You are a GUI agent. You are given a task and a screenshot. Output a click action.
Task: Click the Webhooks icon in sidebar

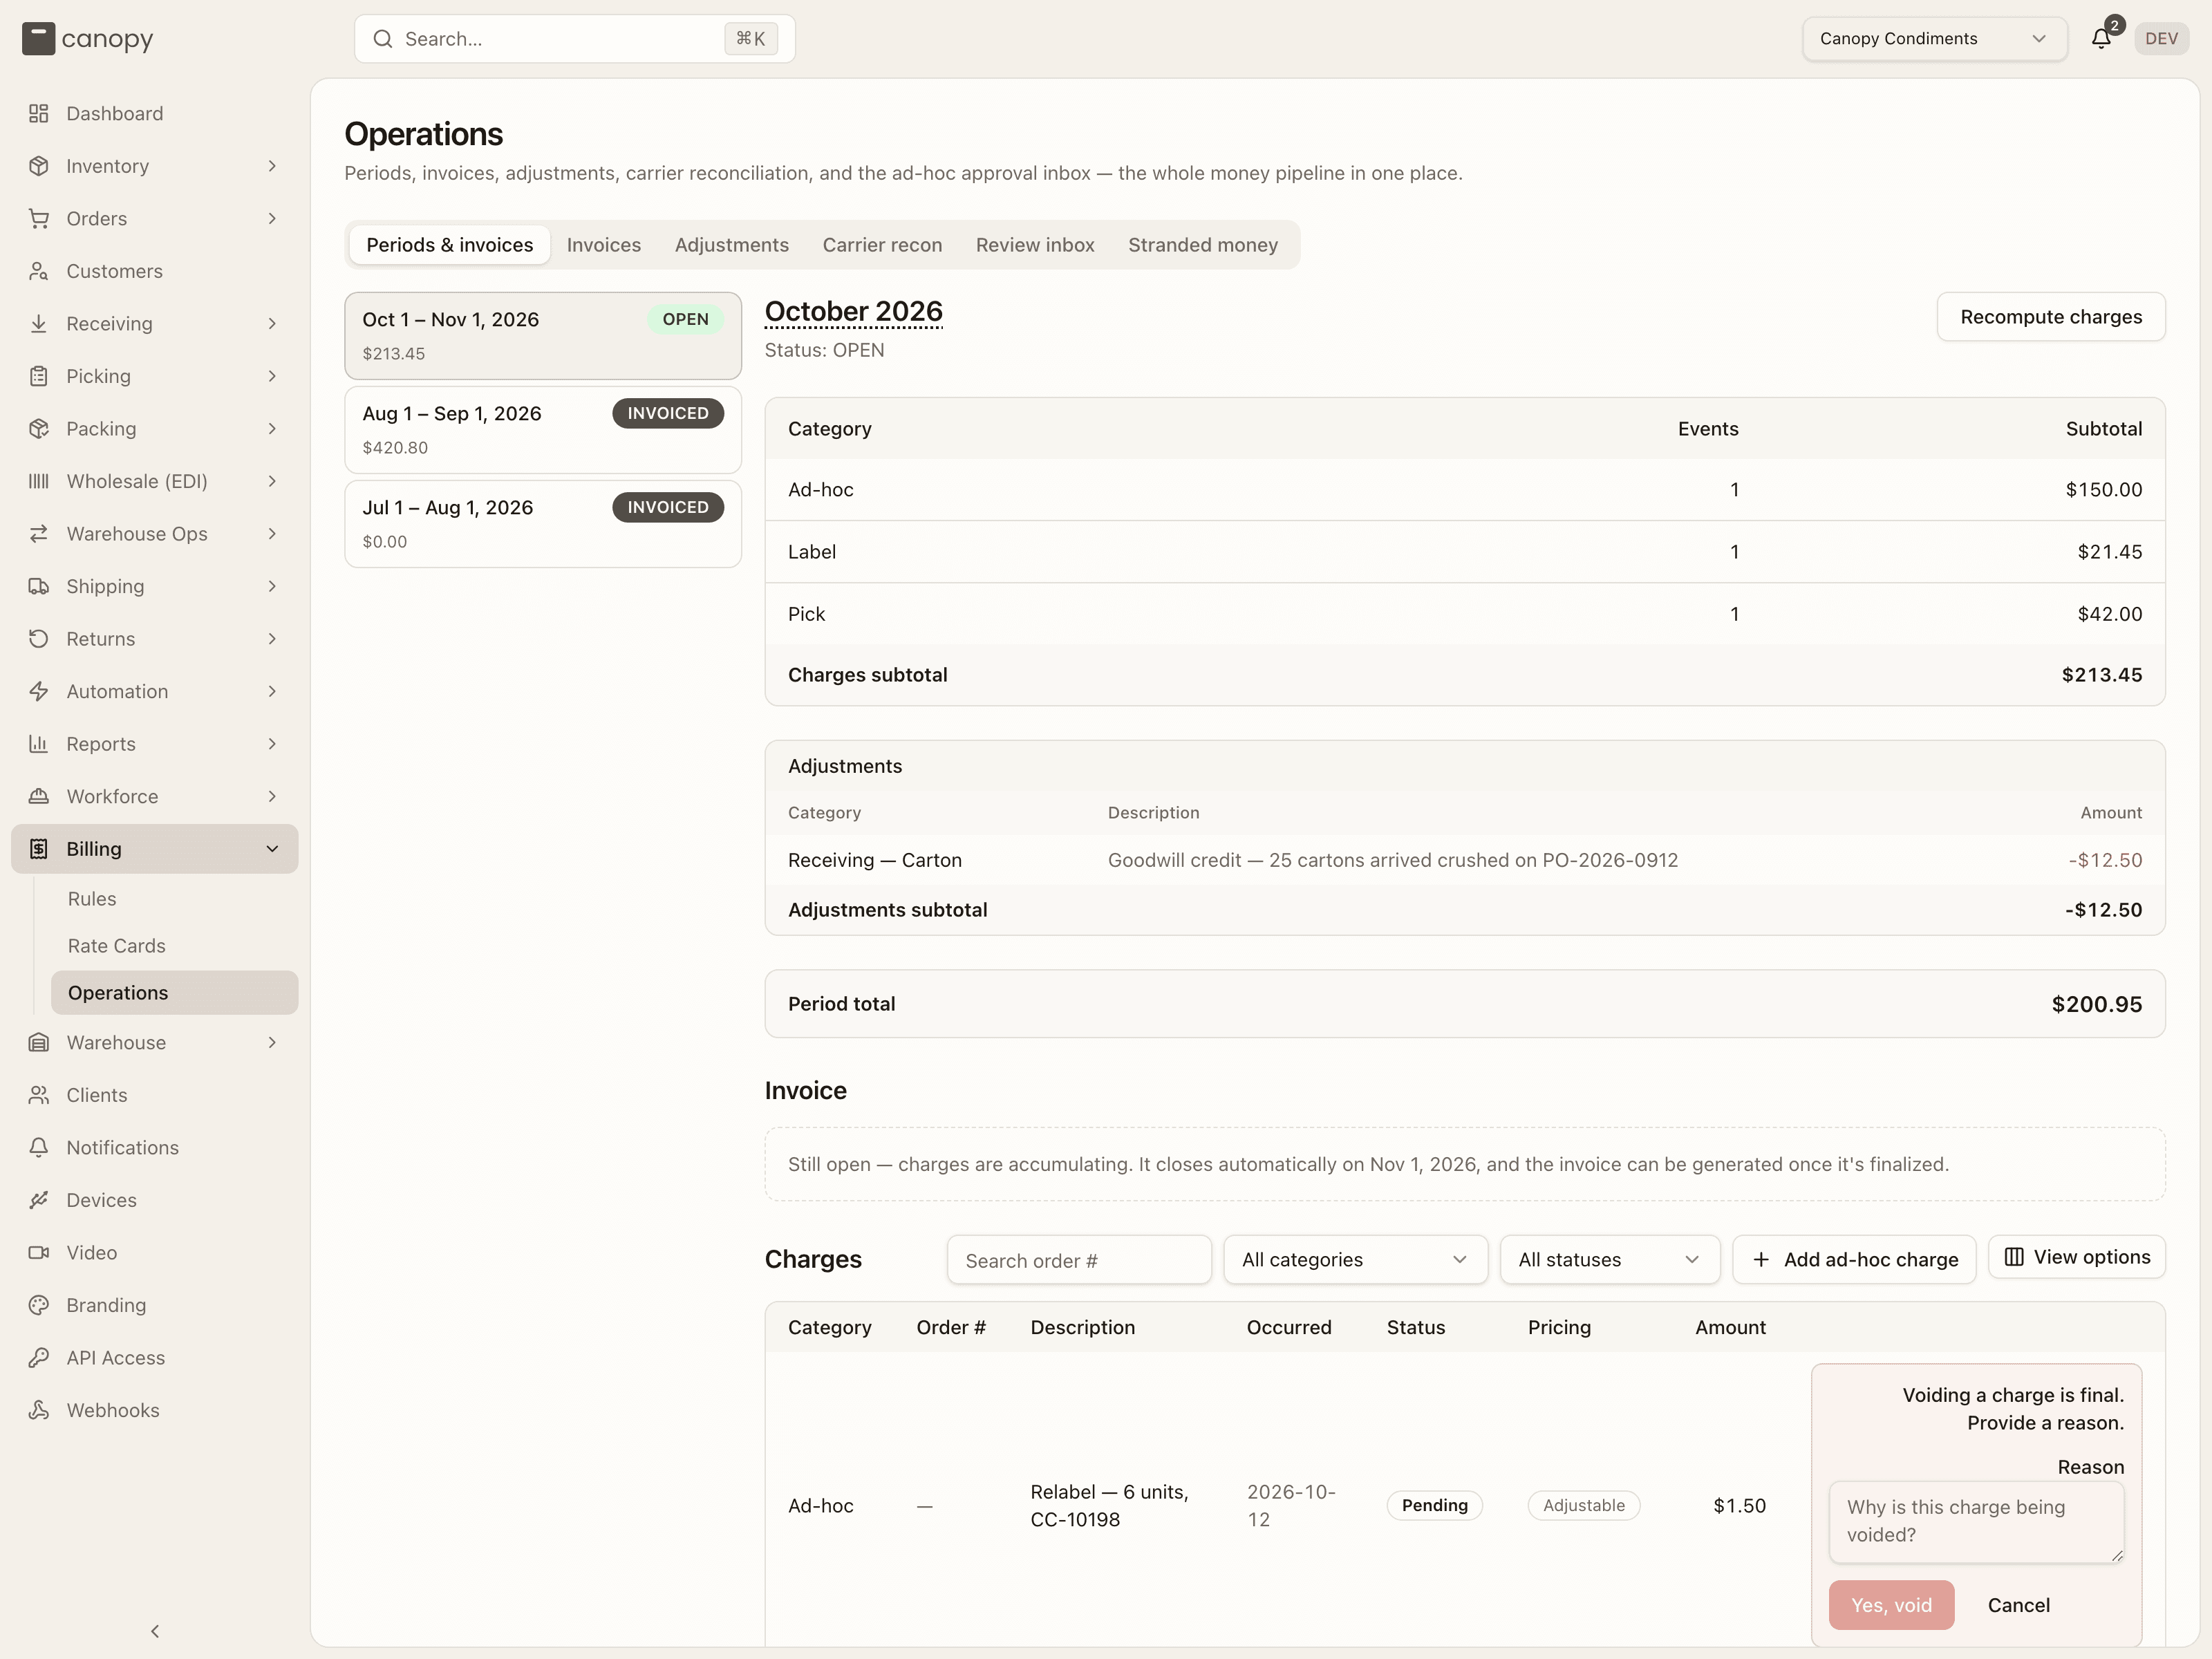39,1410
